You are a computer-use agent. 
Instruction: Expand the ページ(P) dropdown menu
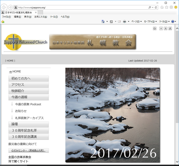136,22
